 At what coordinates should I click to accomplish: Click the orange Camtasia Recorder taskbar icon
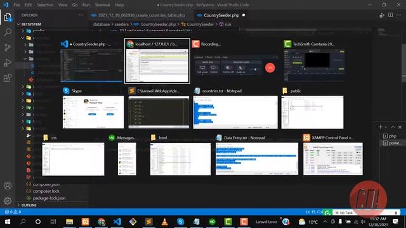(244, 222)
